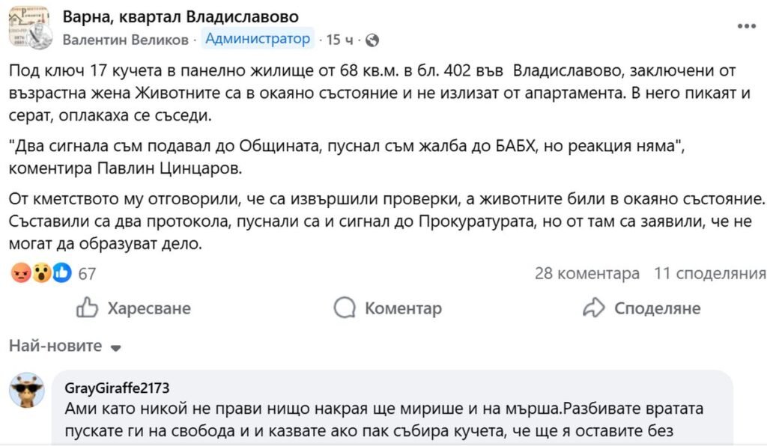
Task: Click the speech bubble Коментар icon
Action: click(345, 308)
